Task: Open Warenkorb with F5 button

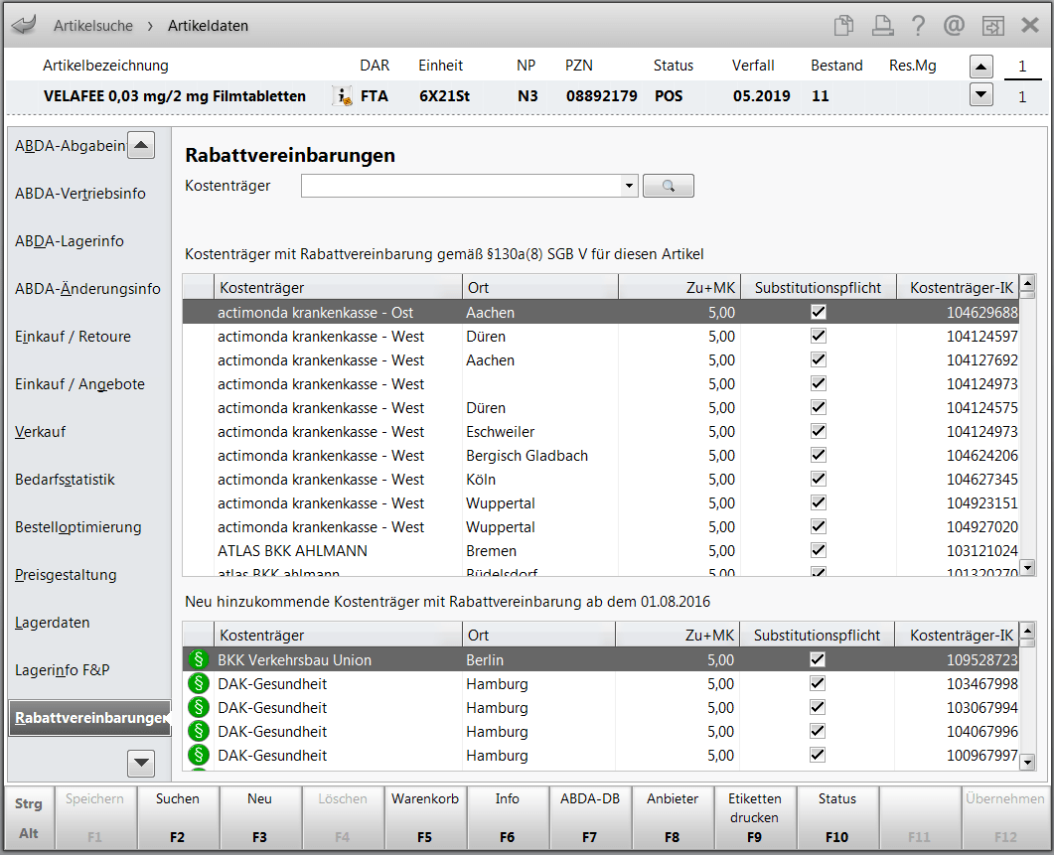Action: pyautogui.click(x=425, y=817)
